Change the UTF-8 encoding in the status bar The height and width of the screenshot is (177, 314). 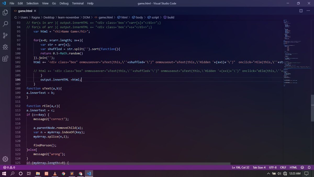click(x=273, y=167)
